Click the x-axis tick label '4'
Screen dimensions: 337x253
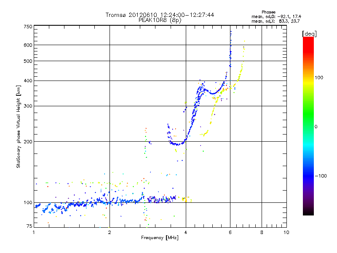[x=186, y=232]
